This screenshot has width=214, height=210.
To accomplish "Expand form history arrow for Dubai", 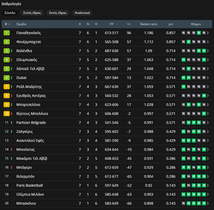I will tap(208, 78).
